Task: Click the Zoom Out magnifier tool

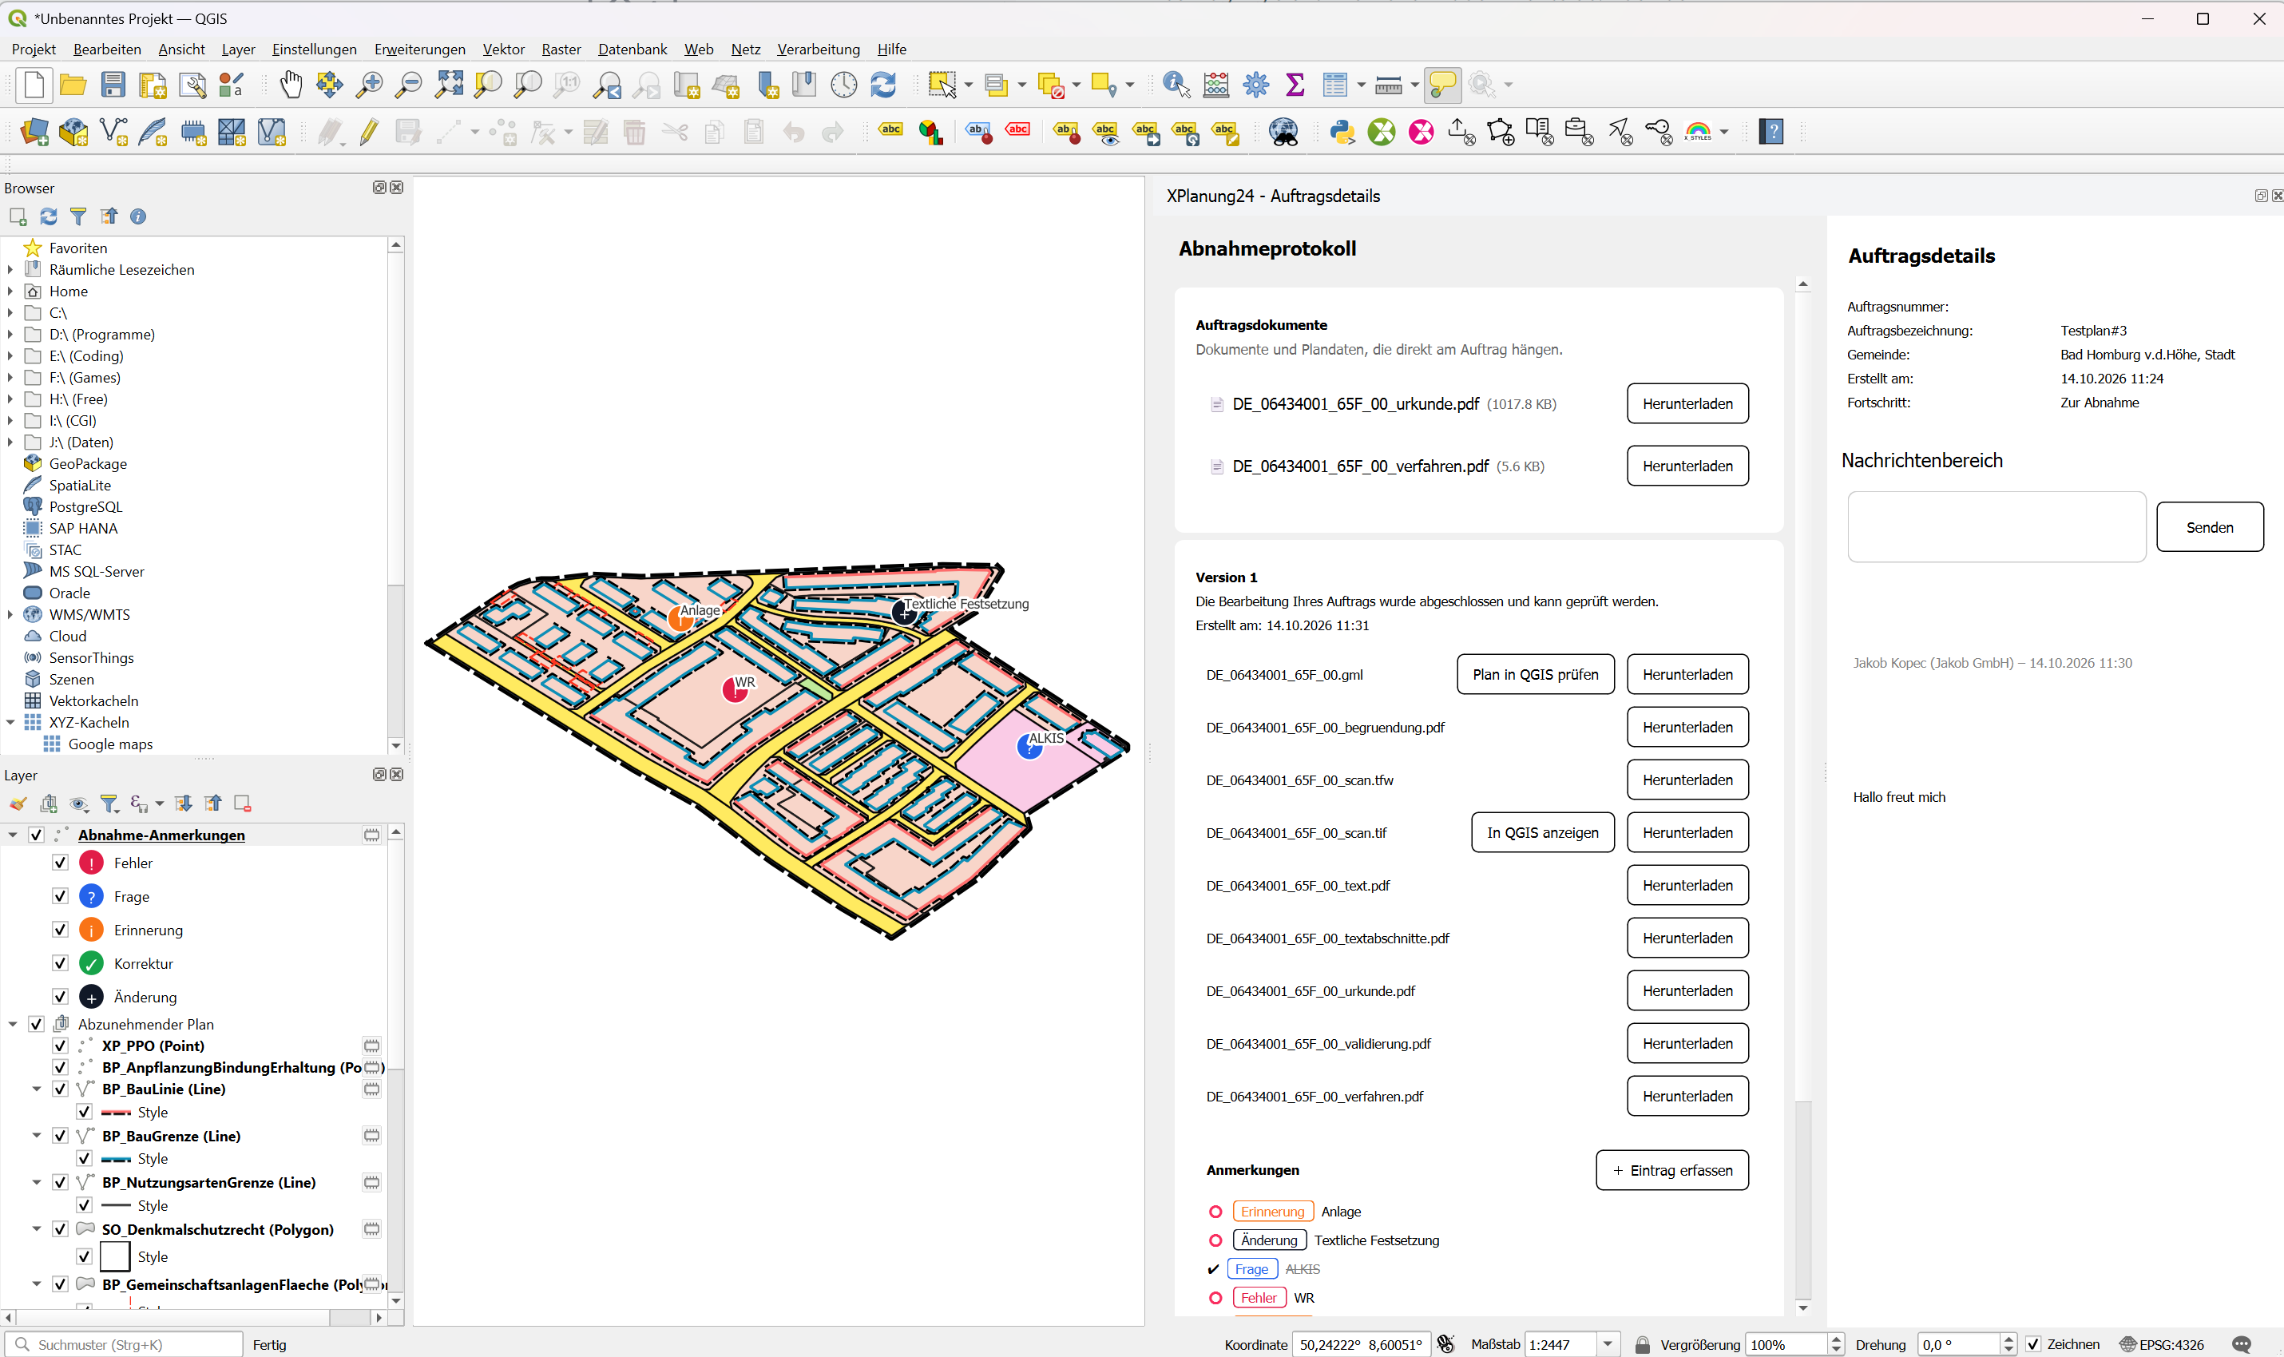Action: point(409,85)
